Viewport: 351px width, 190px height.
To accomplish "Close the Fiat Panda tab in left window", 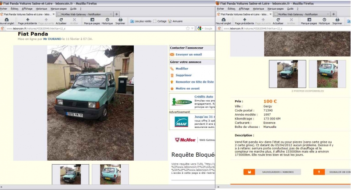I will (54, 14).
